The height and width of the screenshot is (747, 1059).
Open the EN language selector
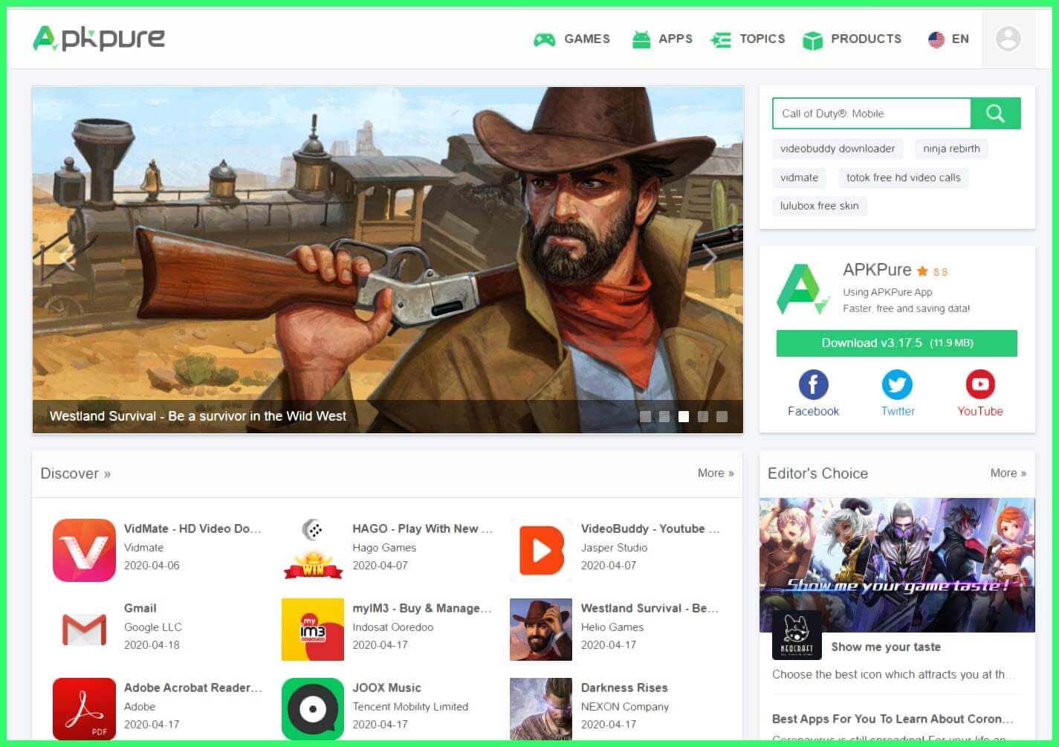(x=960, y=39)
